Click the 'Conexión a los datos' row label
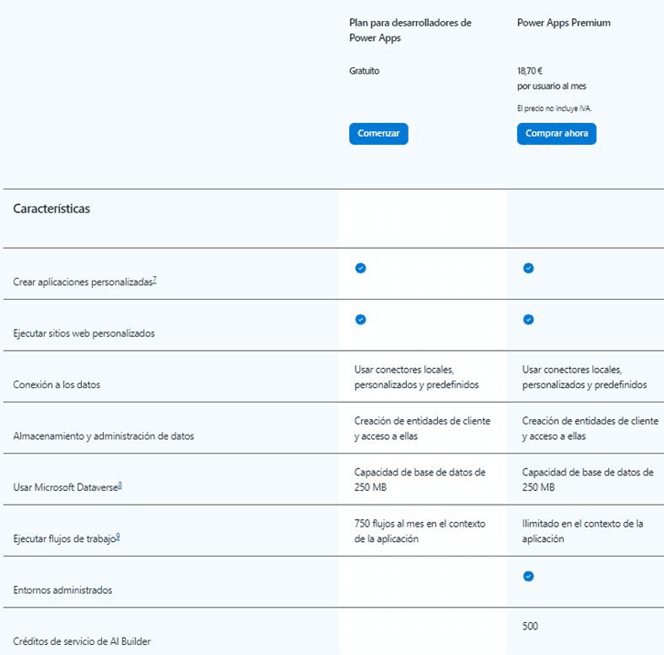Viewport: 664px width, 655px height. click(x=57, y=384)
